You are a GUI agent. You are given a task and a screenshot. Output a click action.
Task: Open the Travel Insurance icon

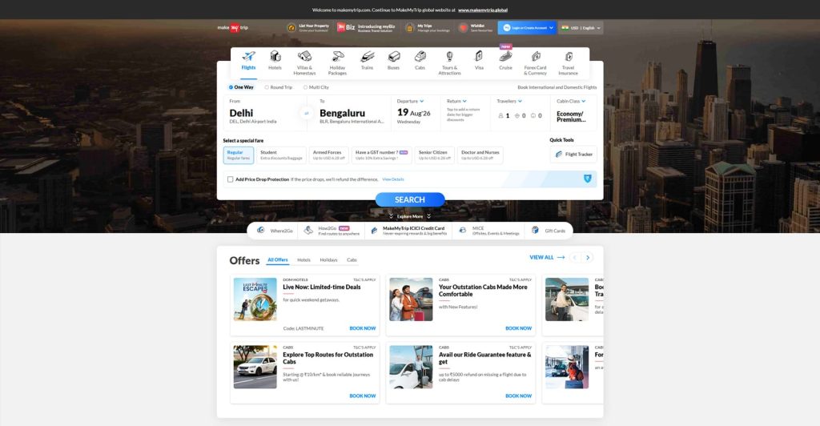[x=569, y=56]
